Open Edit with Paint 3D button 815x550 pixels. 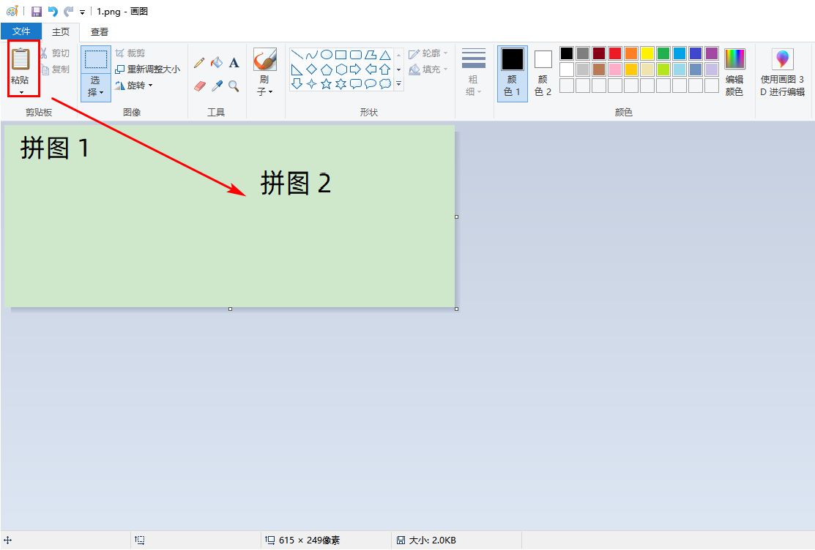click(x=782, y=72)
